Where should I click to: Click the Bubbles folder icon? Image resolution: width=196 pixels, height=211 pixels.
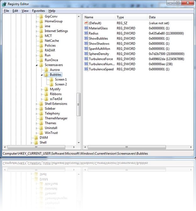click(46, 75)
